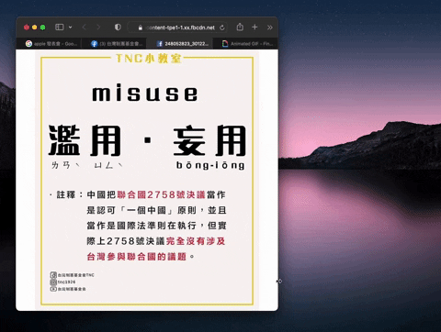Open the privacy report shield icon
Image resolution: width=441 pixels, height=332 pixels.
(x=118, y=28)
